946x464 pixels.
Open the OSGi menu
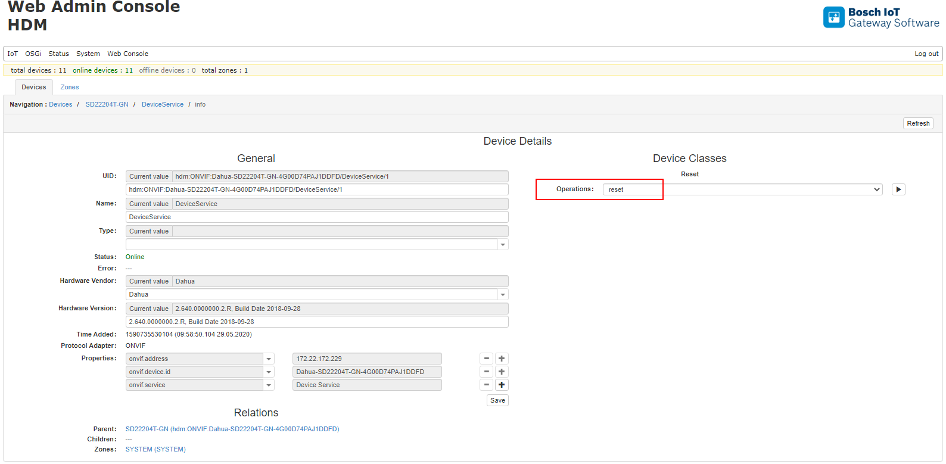[33, 54]
